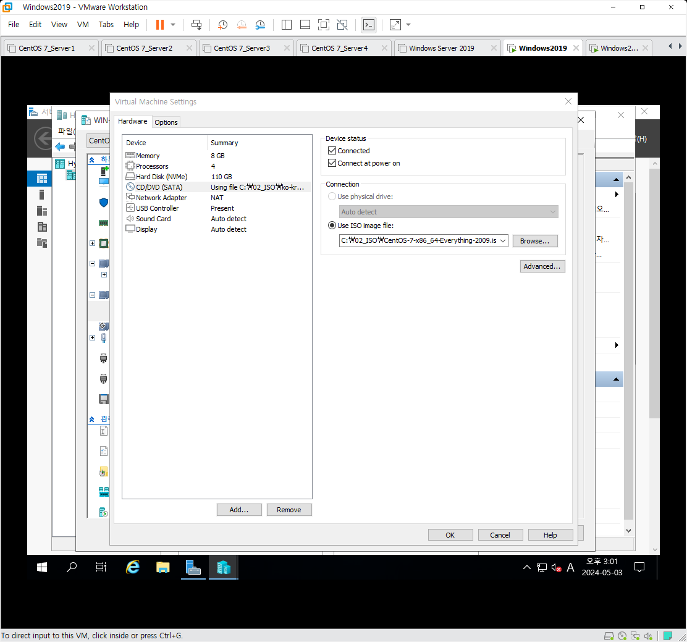Enter full screen mode
Viewport: 687px width, 642px height.
pyautogui.click(x=324, y=25)
